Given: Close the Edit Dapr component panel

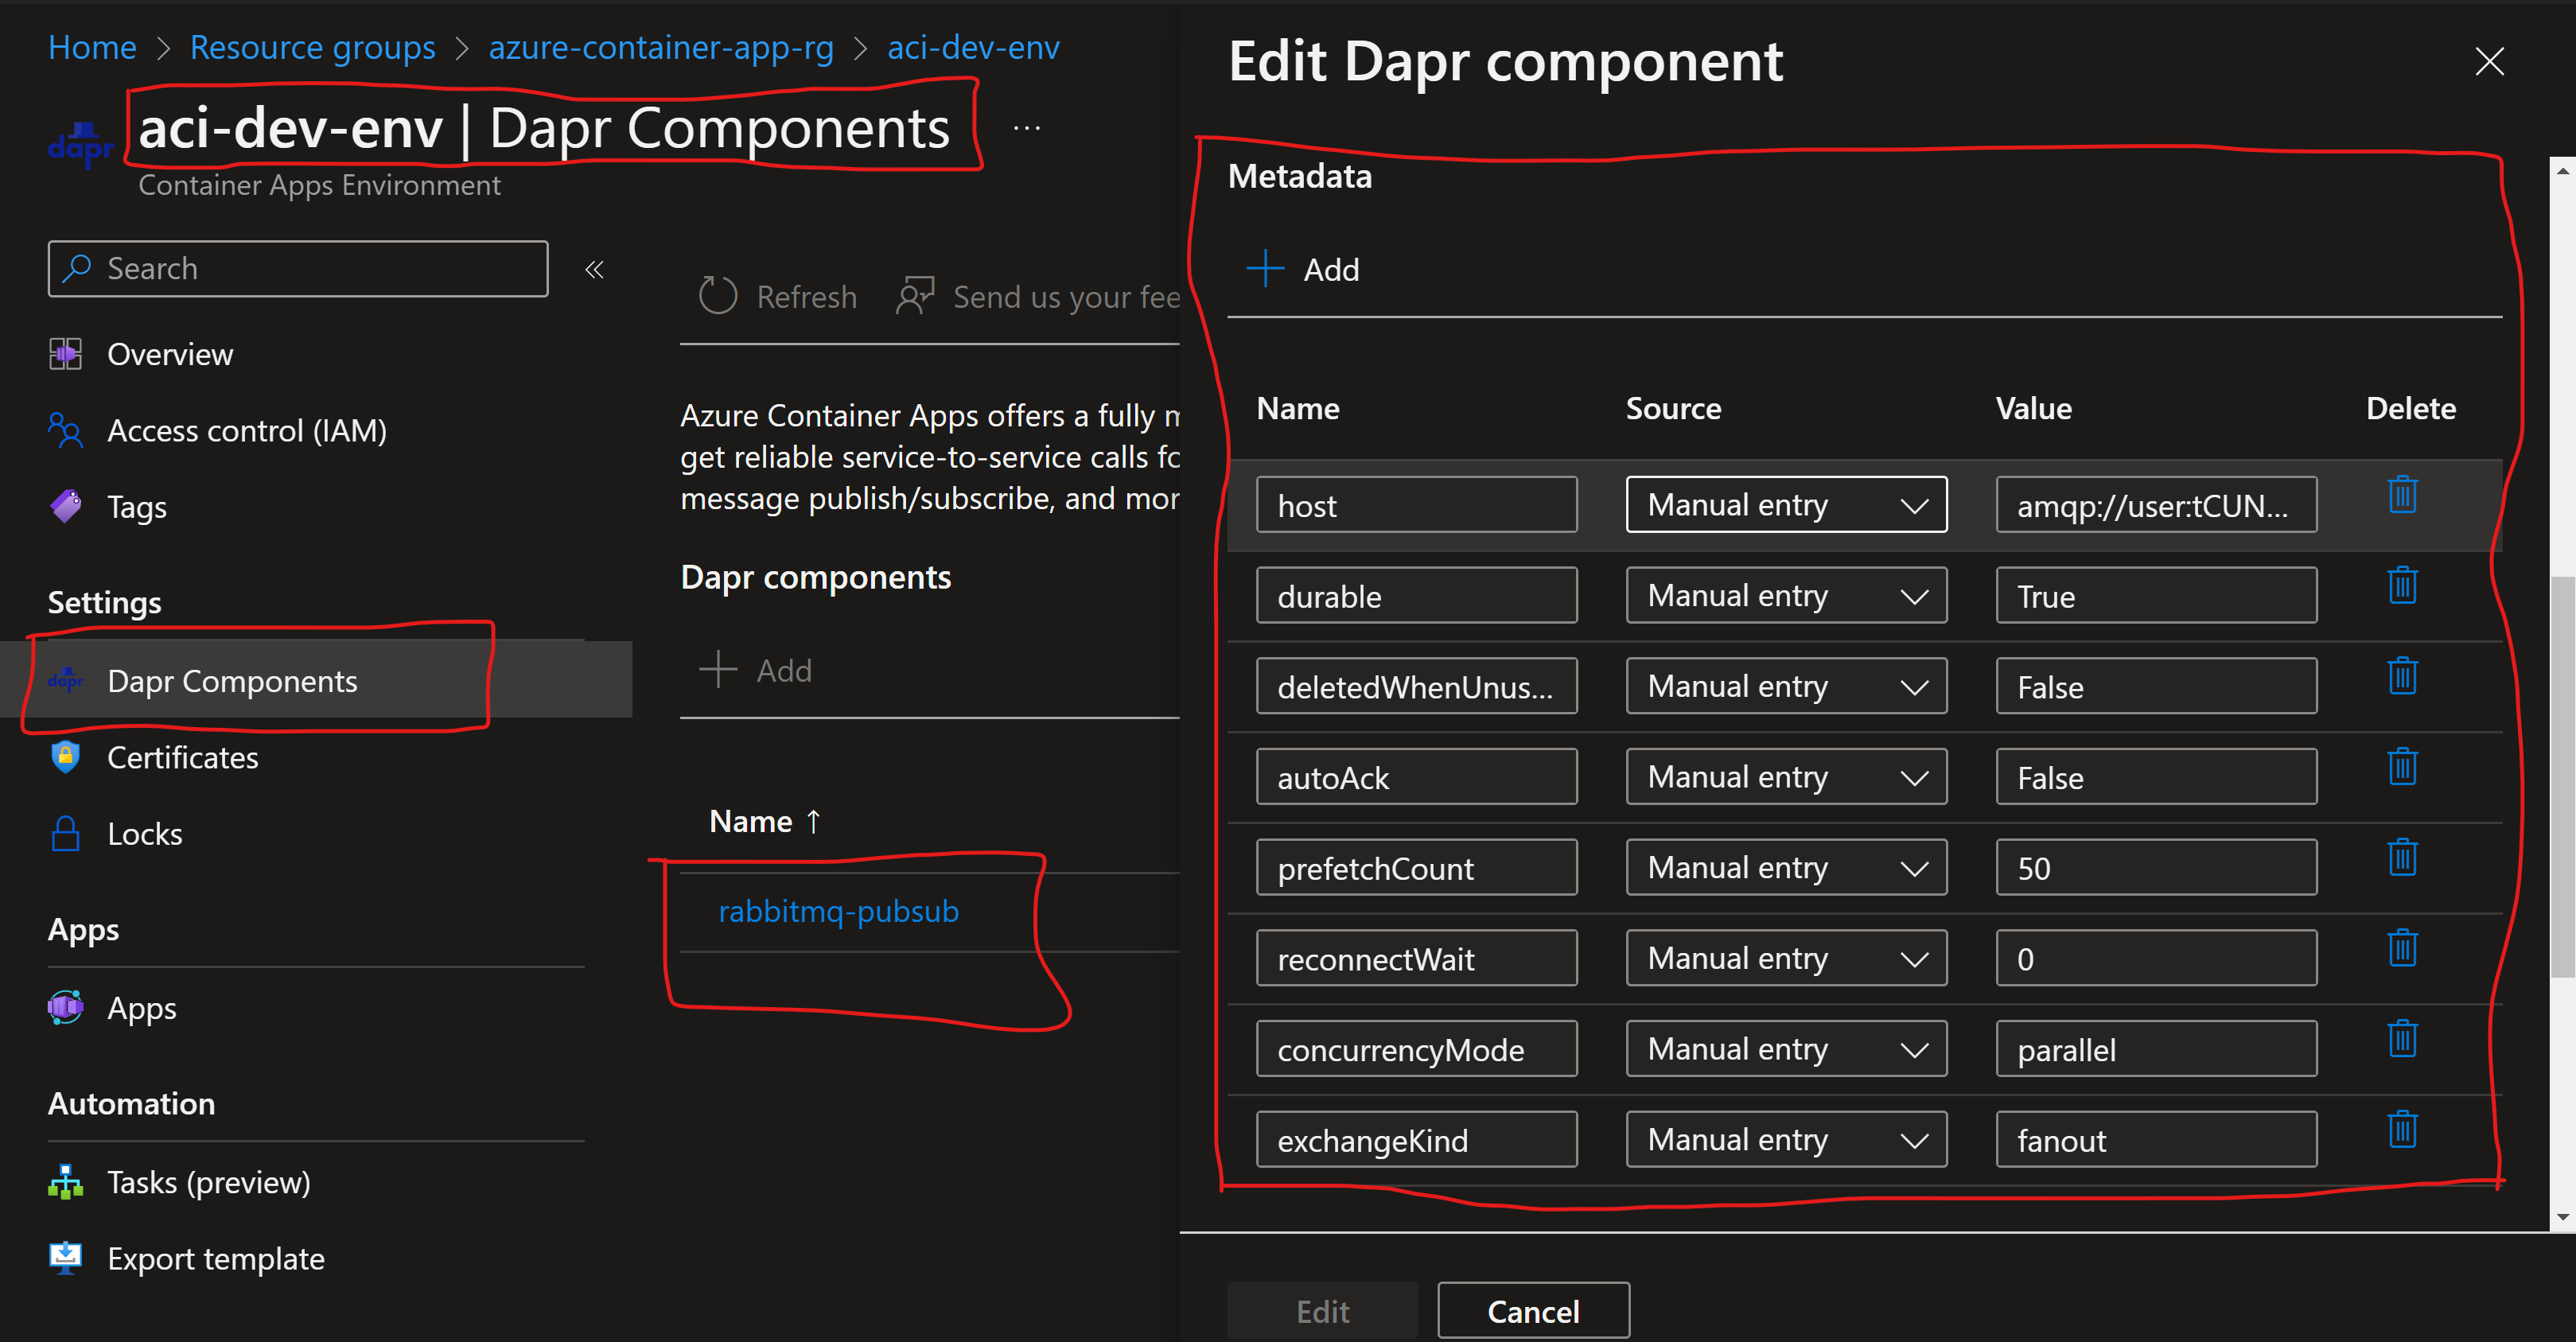Looking at the screenshot, I should 2489,61.
